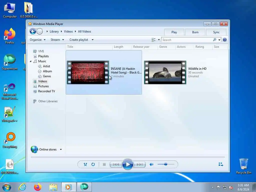Viewport: 256px width, 192px height.
Task: Open the Recycle Bin on desktop
Action: [x=243, y=166]
